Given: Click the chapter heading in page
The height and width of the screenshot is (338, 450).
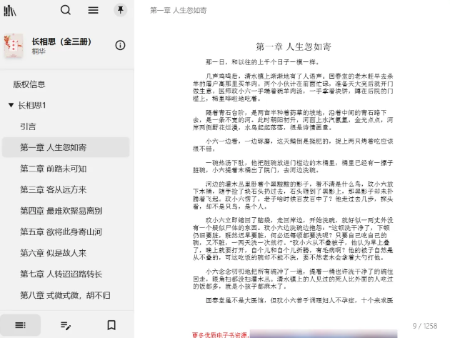Looking at the screenshot, I should click(294, 46).
